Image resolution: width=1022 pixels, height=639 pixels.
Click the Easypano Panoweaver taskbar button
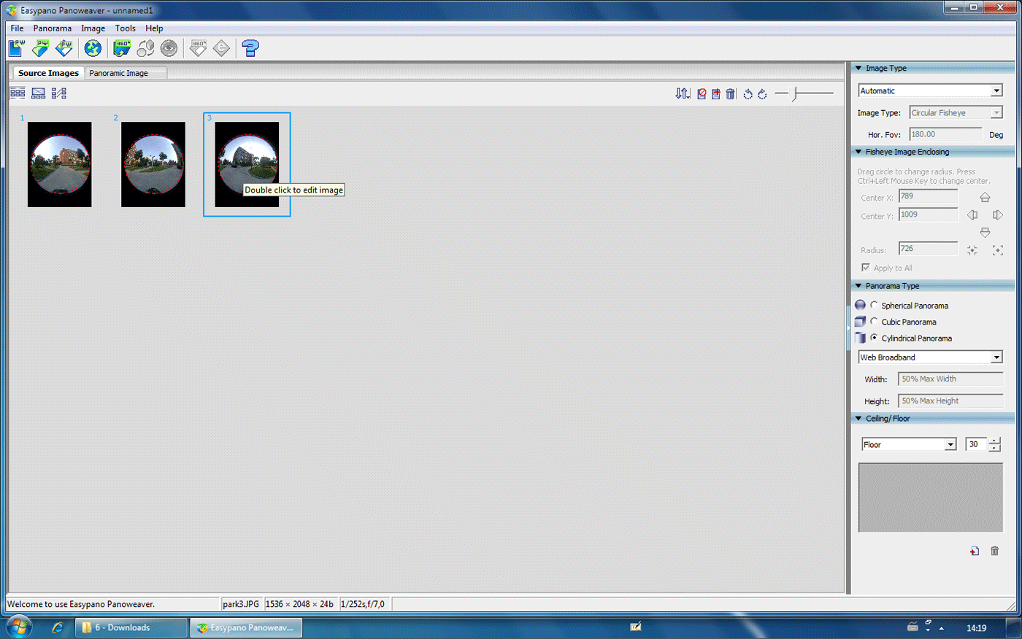246,627
